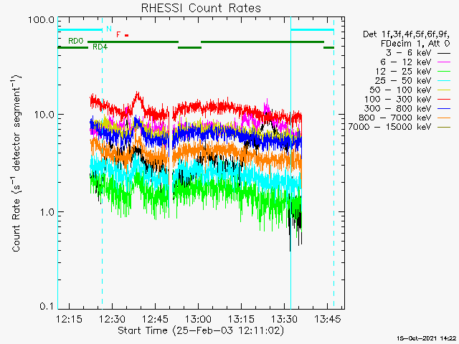459x344 pixels.
Task: Click blue line swatch for 300 - 800 keV
Action: [444, 109]
